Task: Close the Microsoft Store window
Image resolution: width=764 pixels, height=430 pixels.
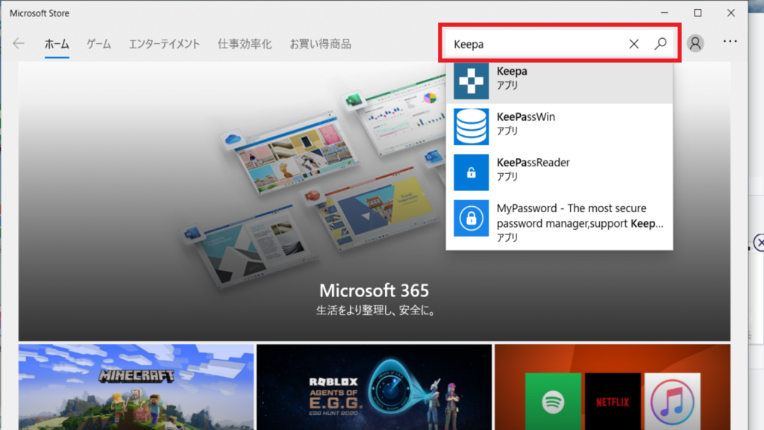Action: (x=731, y=13)
